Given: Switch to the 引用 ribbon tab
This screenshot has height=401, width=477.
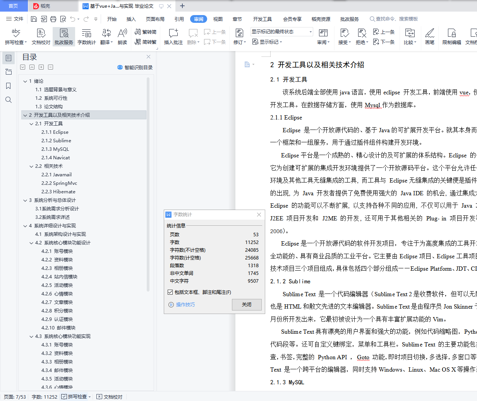Looking at the screenshot, I should tap(179, 19).
